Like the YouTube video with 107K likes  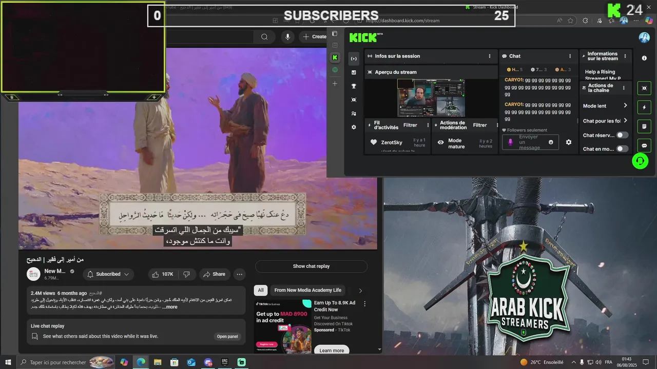coord(163,274)
